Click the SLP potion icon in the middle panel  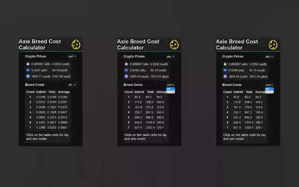[126, 64]
